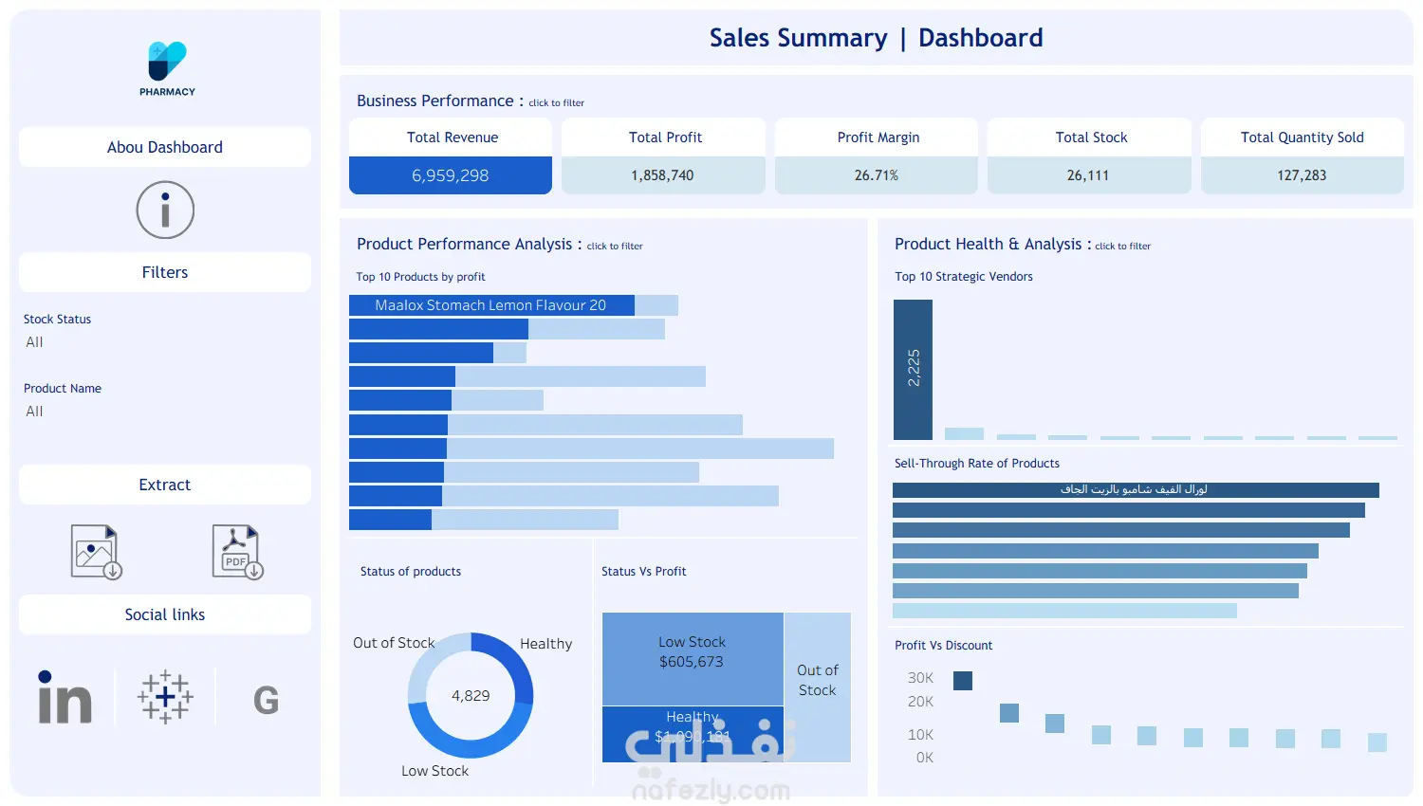Select the Maalox Stomach Lemon Flavour bar
The width and height of the screenshot is (1423, 806).
pyautogui.click(x=491, y=305)
